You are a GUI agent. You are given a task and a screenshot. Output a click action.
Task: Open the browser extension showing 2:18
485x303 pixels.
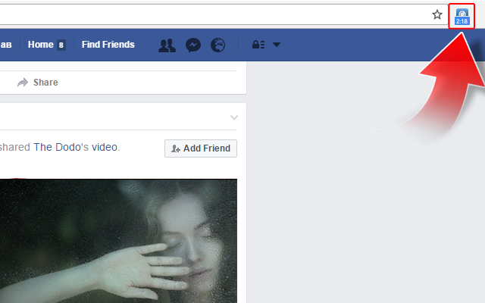(462, 17)
